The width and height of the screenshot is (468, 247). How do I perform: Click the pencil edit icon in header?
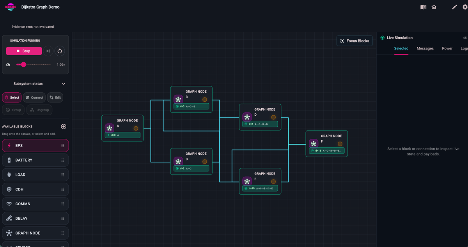[x=454, y=7]
